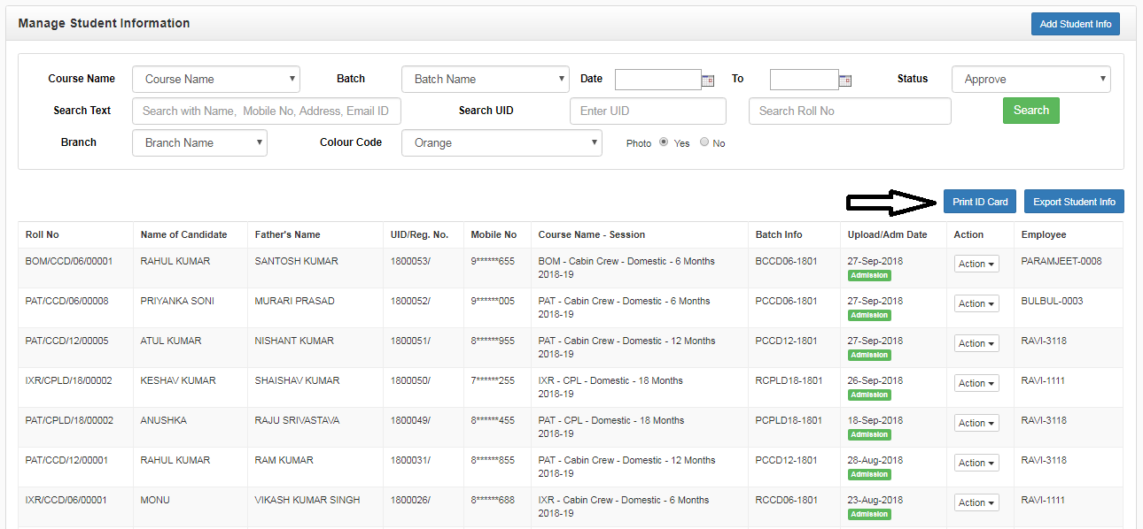Select Yes for the Photo option
Screen dimensions: 1143x529
point(664,142)
